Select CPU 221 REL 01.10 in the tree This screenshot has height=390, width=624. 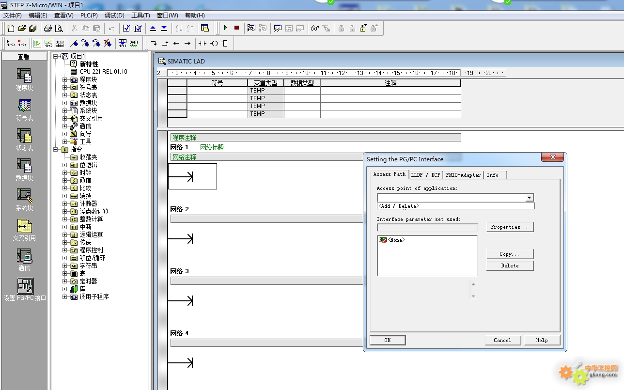(103, 72)
